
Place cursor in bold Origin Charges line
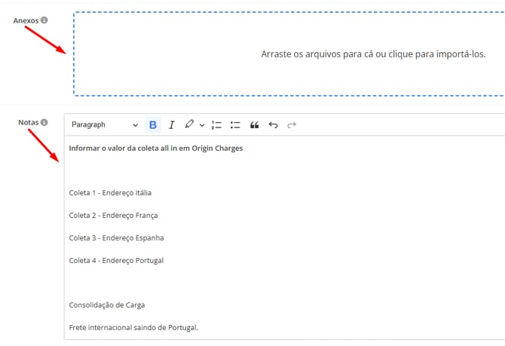(x=155, y=148)
